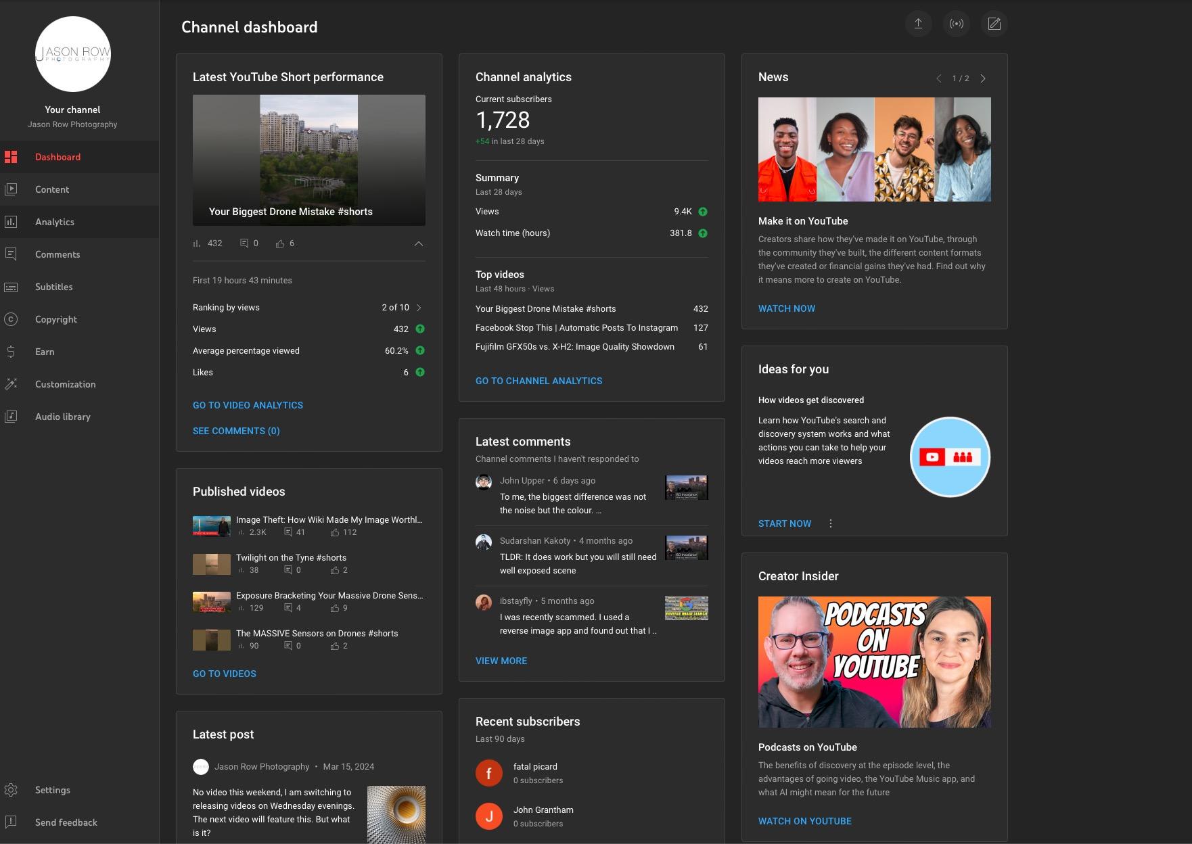Click the three-dot menu beside START NOW
This screenshot has width=1192, height=844.
(x=831, y=523)
